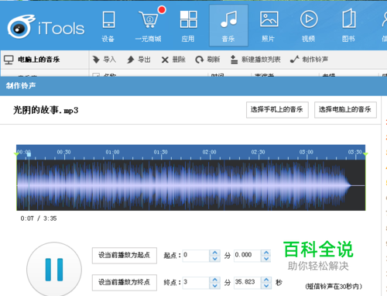Viewport: 387px width, 296px height.
Task: Click 导出 export in the toolbar
Action: click(x=139, y=60)
